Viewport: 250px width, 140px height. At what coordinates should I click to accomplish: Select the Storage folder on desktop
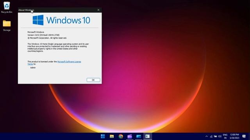[x=7, y=26]
